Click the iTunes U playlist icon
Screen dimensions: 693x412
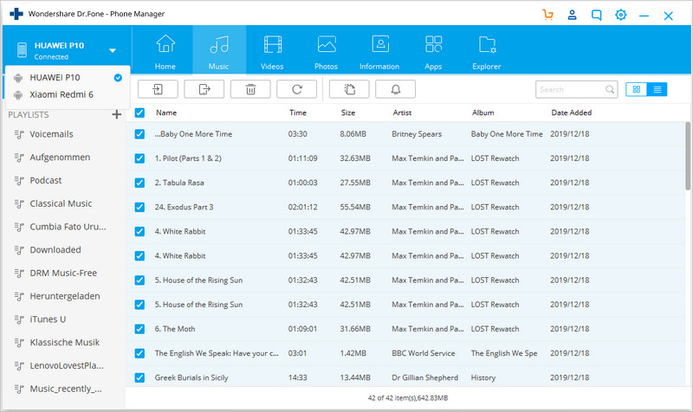[19, 319]
